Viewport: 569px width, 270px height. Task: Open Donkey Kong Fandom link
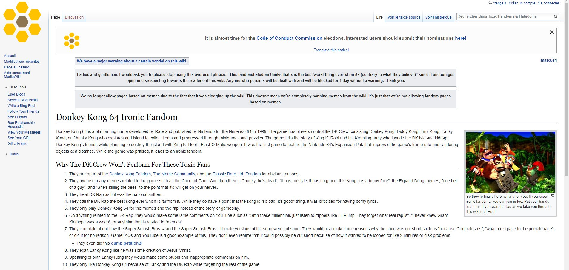click(130, 174)
